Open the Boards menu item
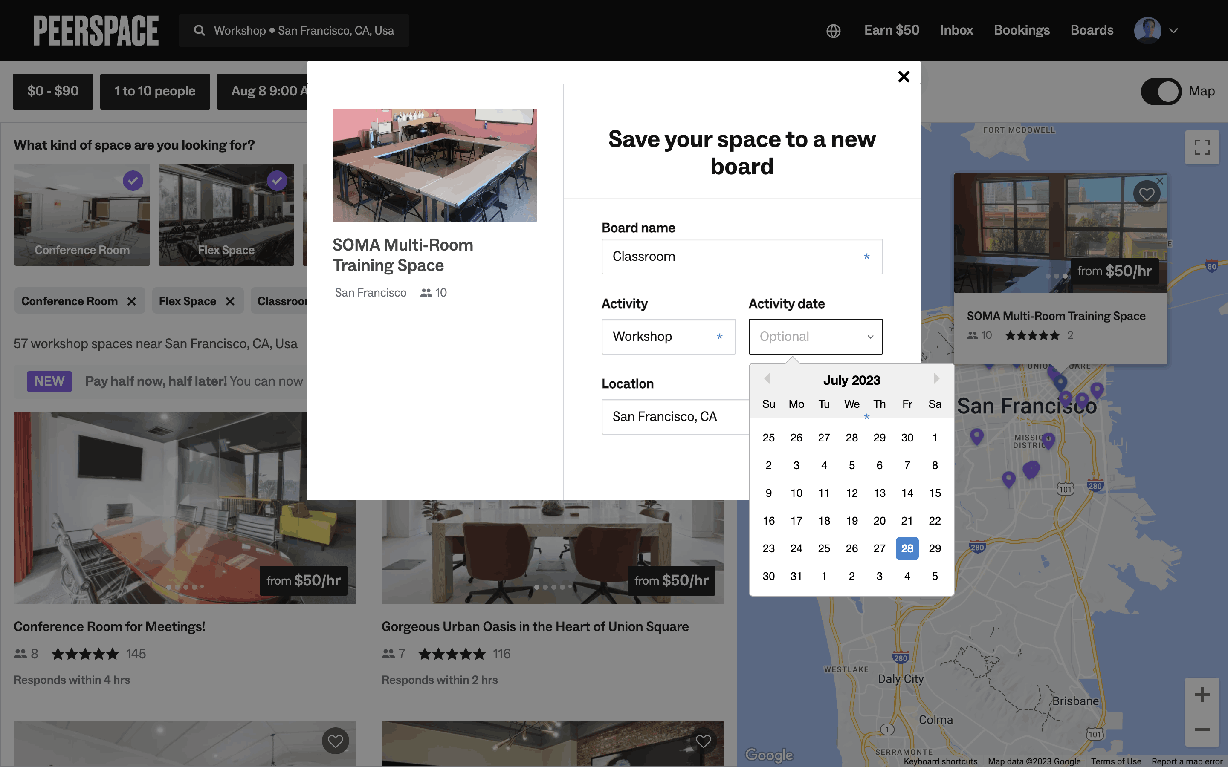1228x767 pixels. point(1092,30)
